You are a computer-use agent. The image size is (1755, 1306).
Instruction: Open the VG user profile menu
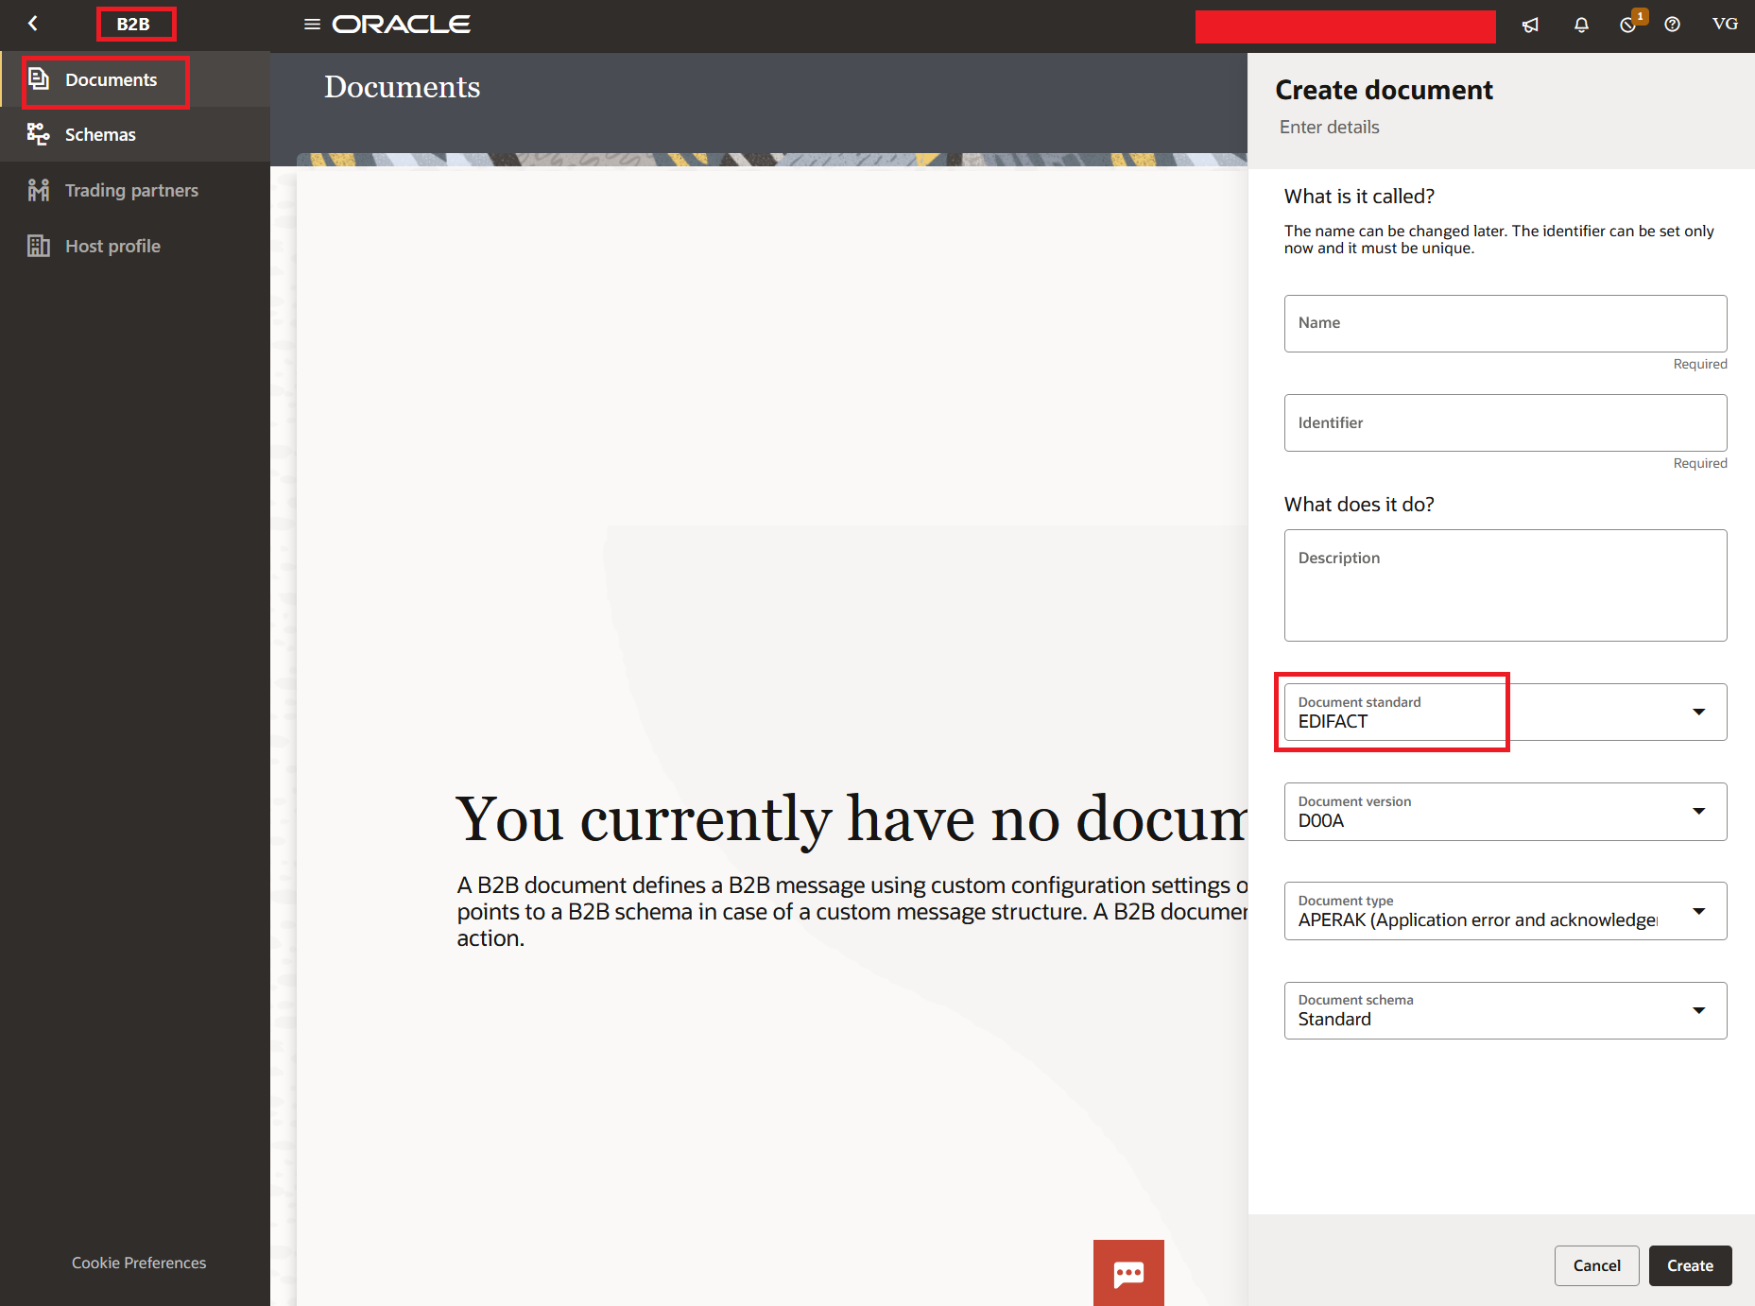(1725, 25)
